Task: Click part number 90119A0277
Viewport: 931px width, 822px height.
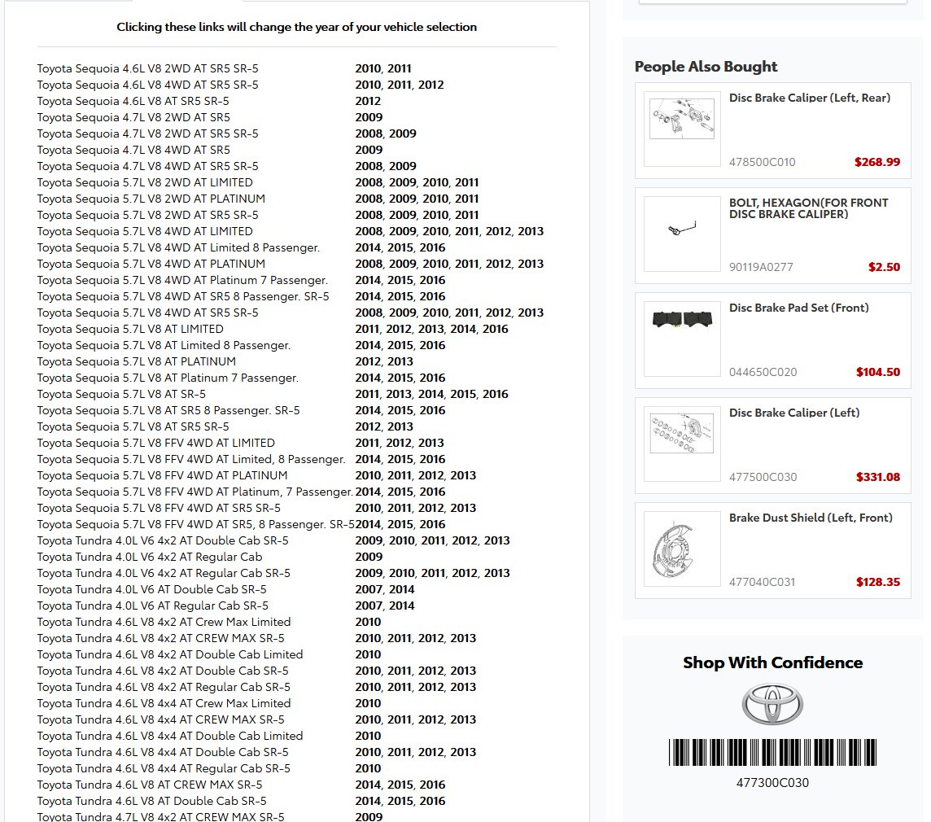Action: [x=761, y=267]
